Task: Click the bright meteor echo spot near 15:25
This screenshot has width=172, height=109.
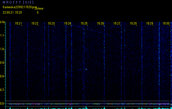Action: point(86,69)
